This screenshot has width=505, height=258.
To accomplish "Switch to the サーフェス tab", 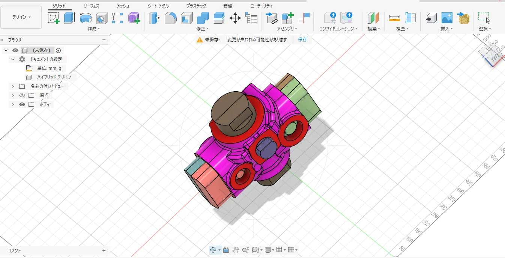I will pos(92,6).
